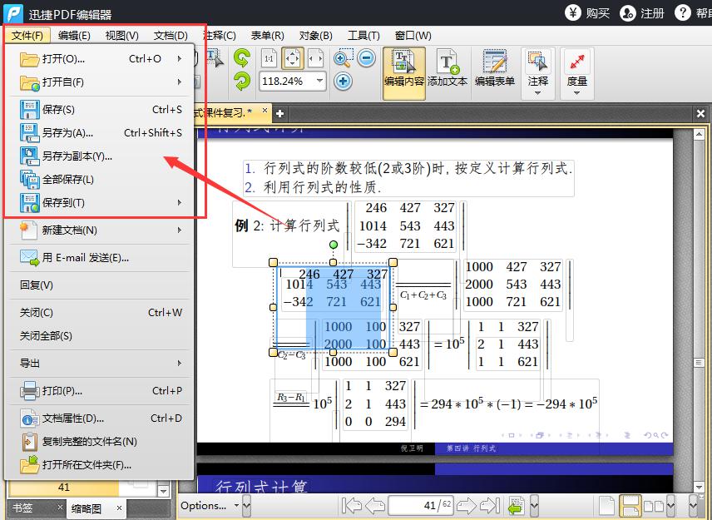The width and height of the screenshot is (712, 520).
Task: Select the Add Text (添加文本) tool
Action: 447,68
